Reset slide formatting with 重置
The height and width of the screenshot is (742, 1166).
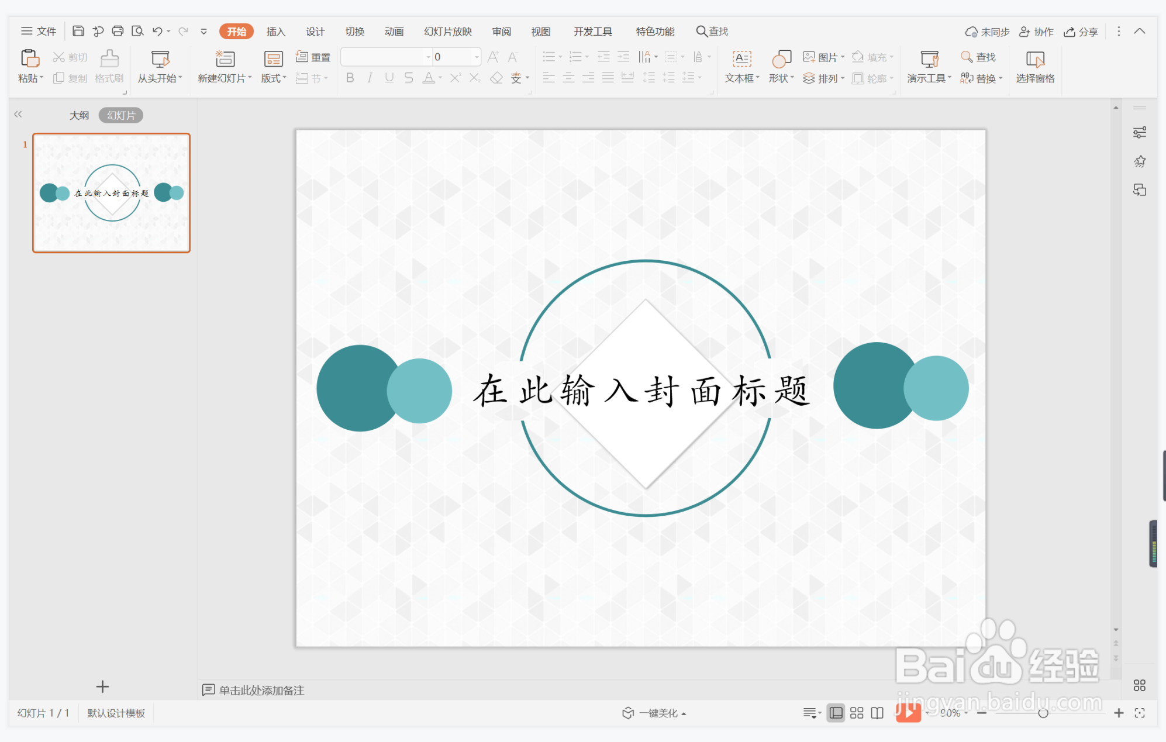tap(314, 57)
